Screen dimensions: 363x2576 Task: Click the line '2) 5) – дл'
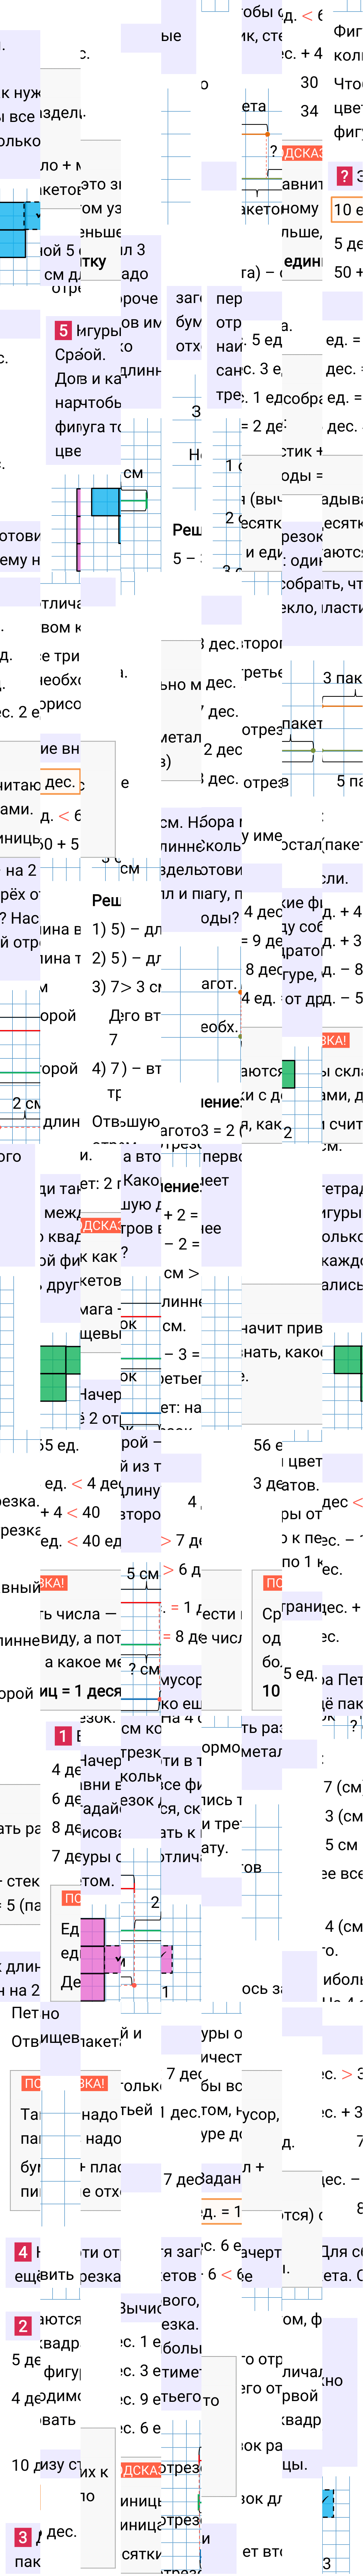coord(126,958)
